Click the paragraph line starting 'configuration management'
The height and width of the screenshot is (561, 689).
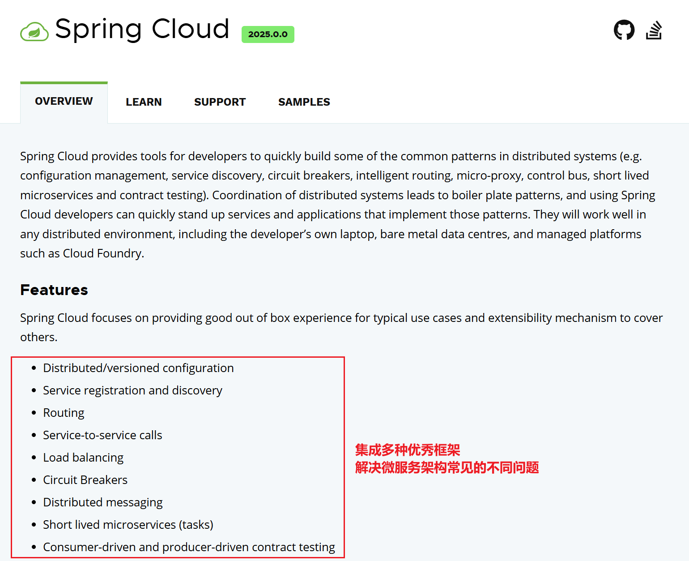tap(335, 176)
